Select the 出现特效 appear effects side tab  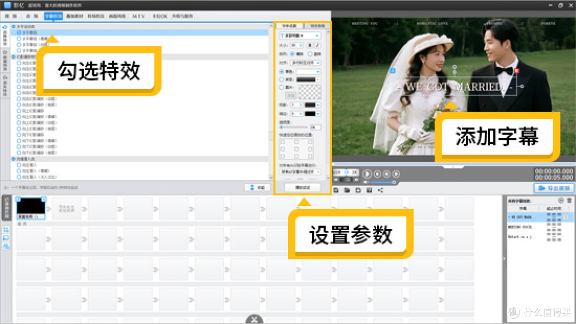click(5, 36)
